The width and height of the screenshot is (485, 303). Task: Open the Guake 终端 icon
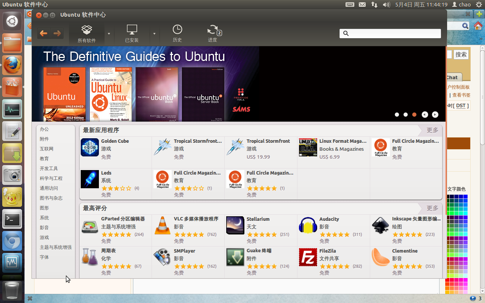pyautogui.click(x=235, y=257)
